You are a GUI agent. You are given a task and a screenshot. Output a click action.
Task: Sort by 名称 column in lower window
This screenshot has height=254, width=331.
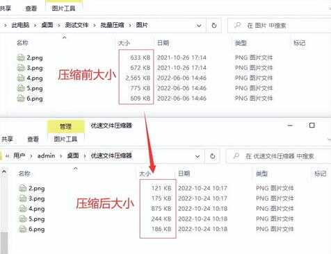(x=24, y=173)
